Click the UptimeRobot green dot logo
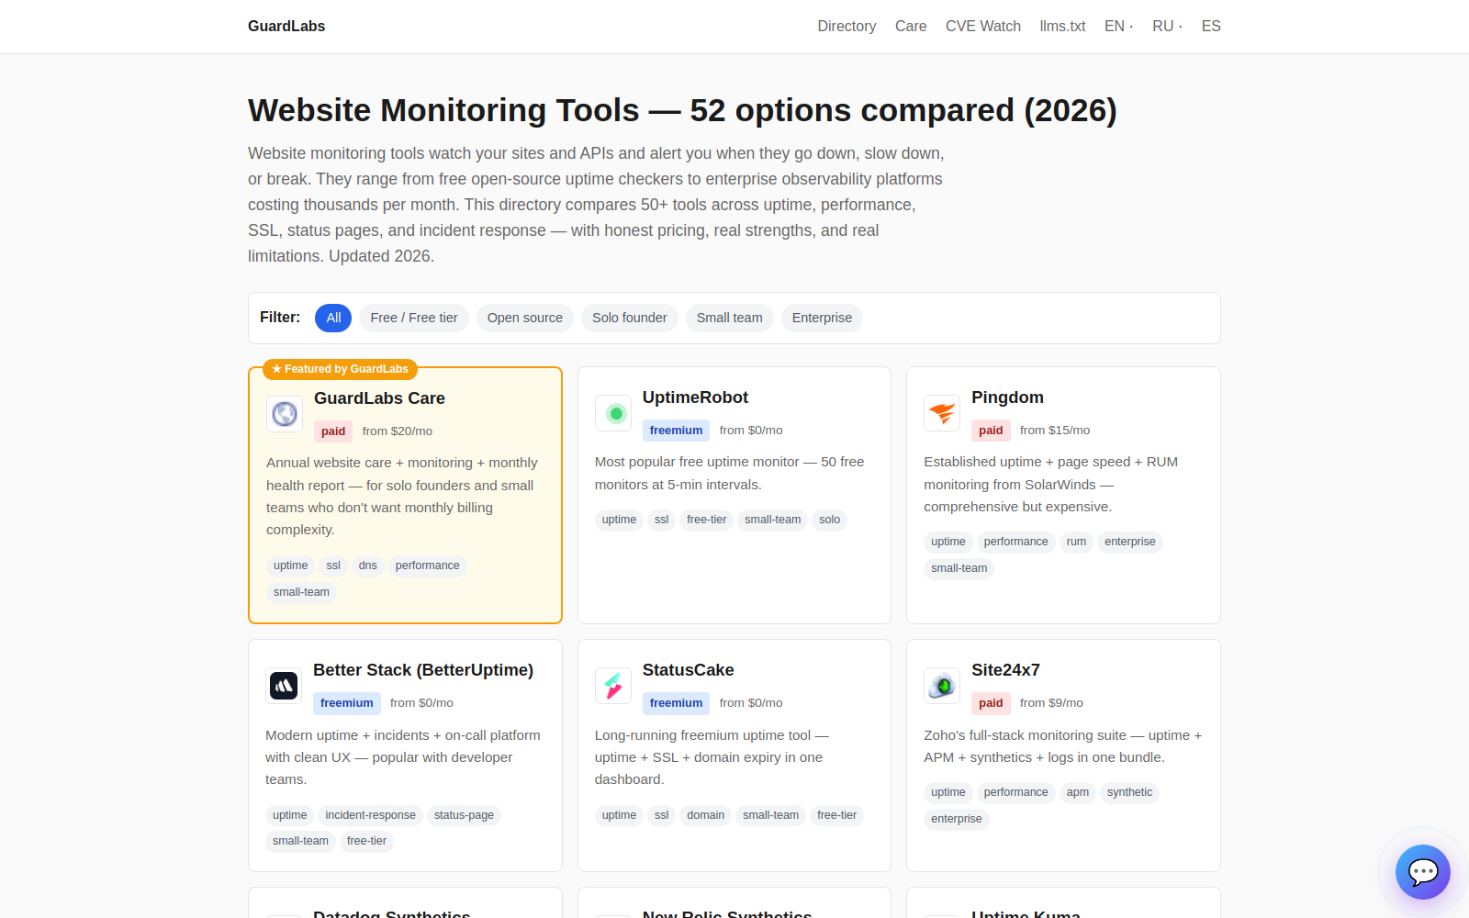Screen dimensions: 1469x918 [613, 413]
